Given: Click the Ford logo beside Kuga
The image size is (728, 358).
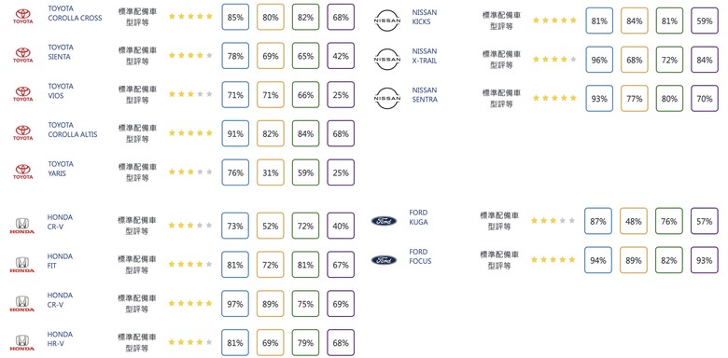Looking at the screenshot, I should (x=384, y=221).
